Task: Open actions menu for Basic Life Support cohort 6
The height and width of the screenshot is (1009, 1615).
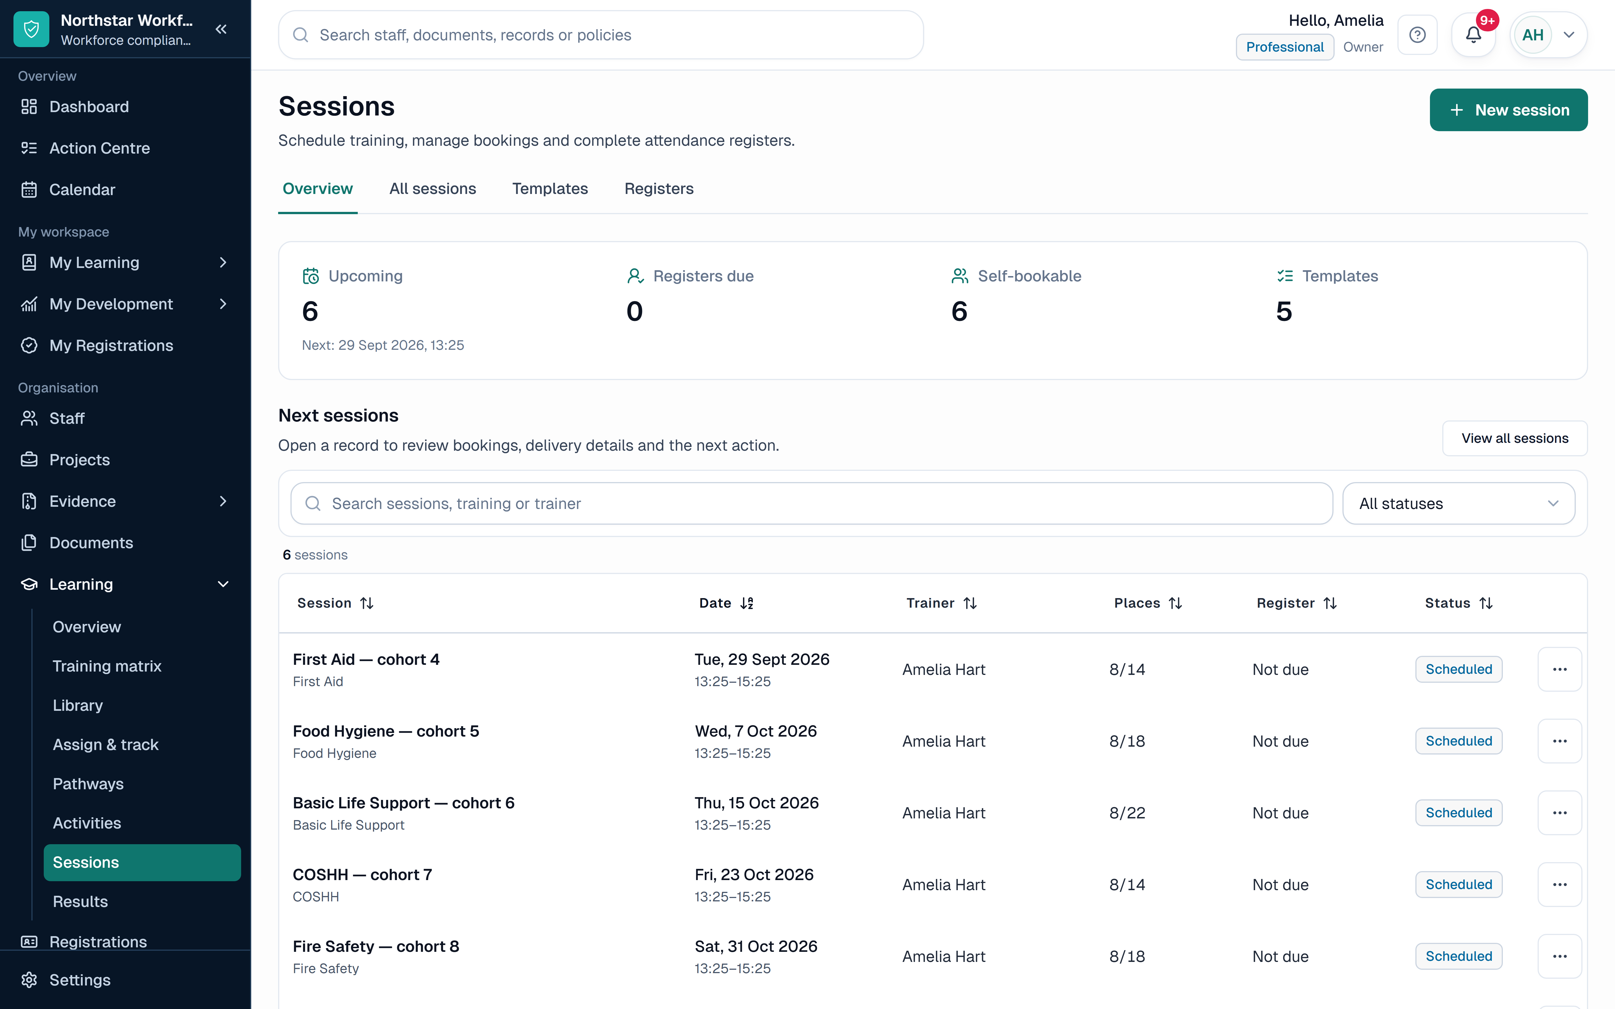Action: (1559, 813)
